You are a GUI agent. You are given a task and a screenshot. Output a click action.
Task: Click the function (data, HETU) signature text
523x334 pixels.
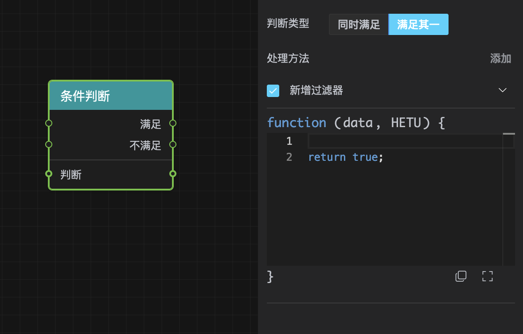(x=355, y=123)
